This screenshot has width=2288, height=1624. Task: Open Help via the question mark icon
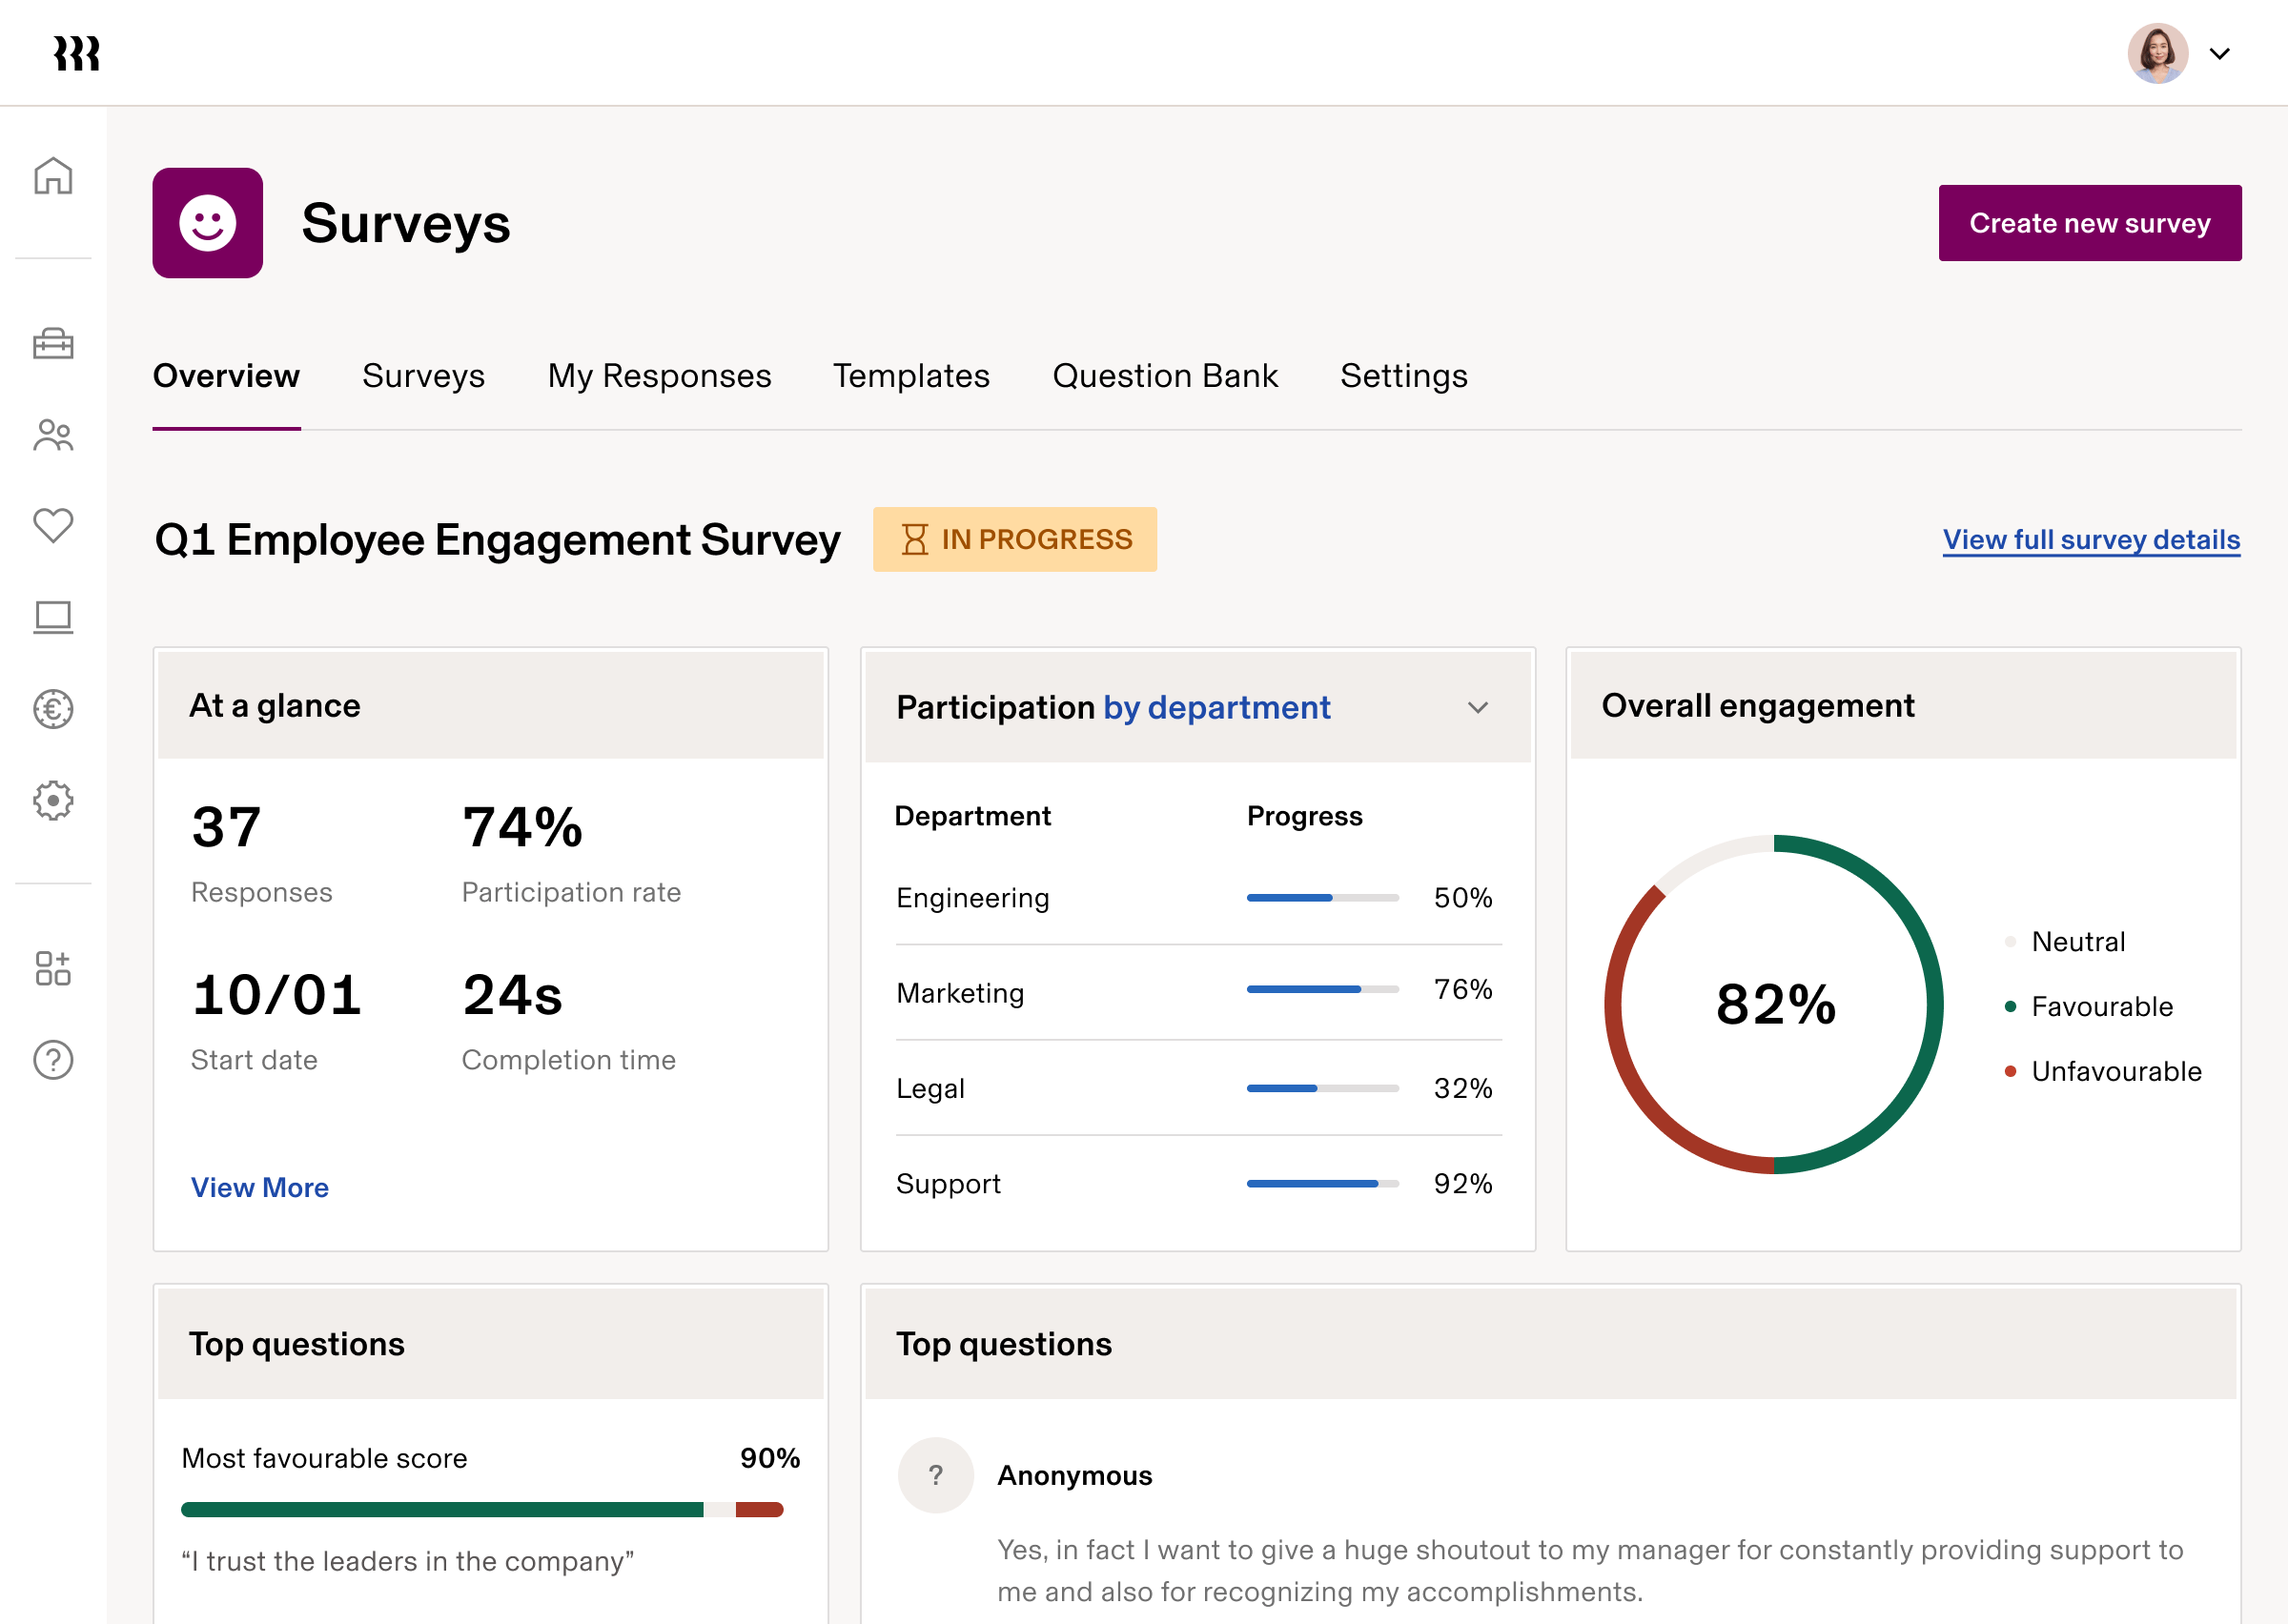[53, 1060]
